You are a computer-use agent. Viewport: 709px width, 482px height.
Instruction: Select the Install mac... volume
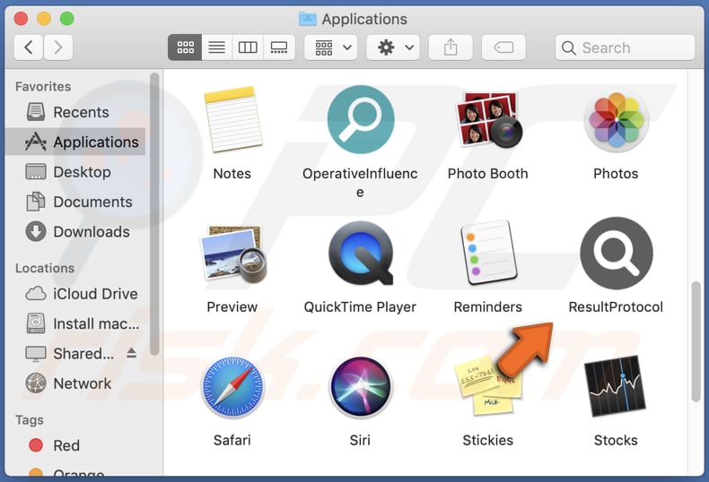[x=76, y=323]
